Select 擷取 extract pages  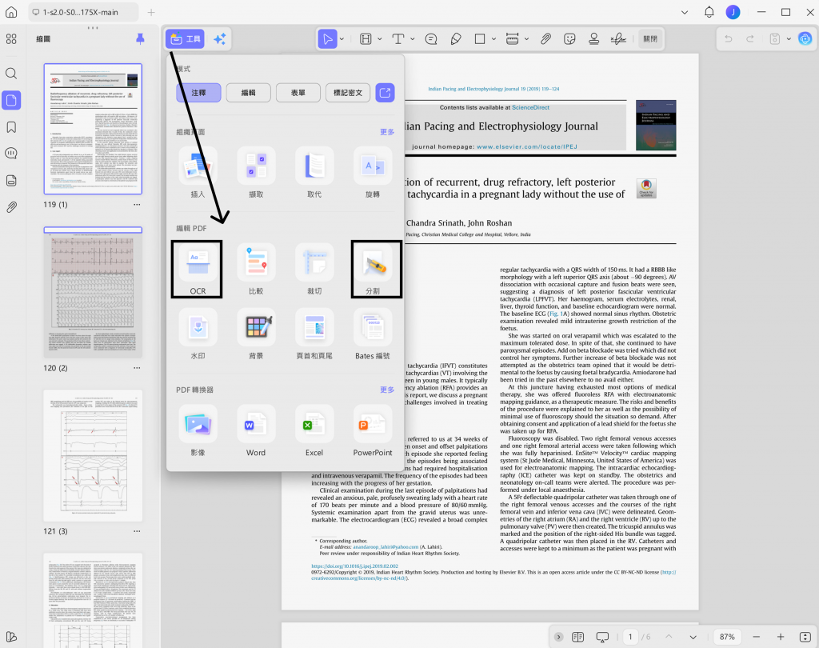256,173
